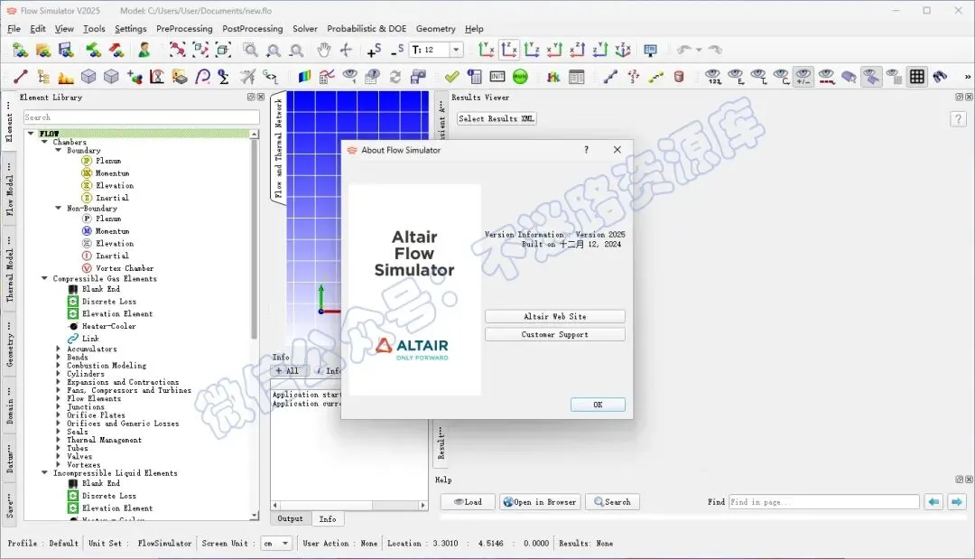Click the Altair Web Site button
Screen dimensions: 975x559
(x=554, y=316)
